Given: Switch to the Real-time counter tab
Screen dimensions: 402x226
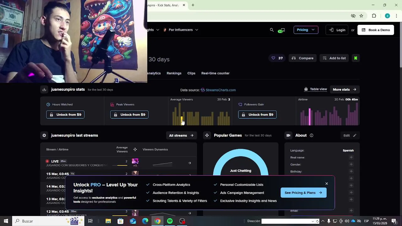Looking at the screenshot, I should coord(215,73).
